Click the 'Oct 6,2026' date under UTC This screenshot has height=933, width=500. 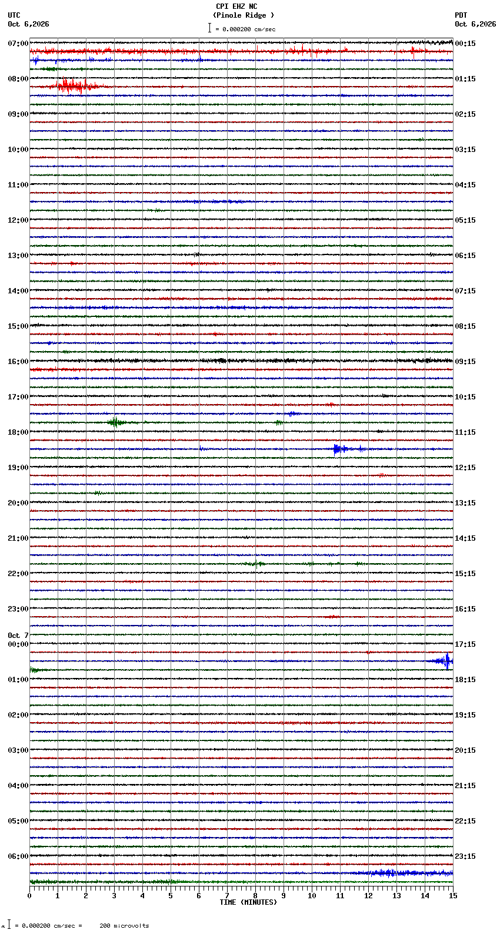[x=28, y=24]
